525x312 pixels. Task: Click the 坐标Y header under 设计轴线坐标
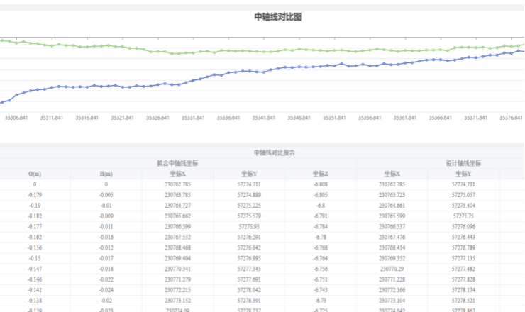point(463,174)
